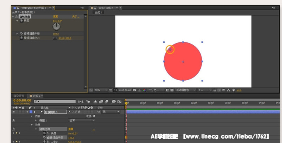Toggle hide shy layers icon

(x=95, y=102)
